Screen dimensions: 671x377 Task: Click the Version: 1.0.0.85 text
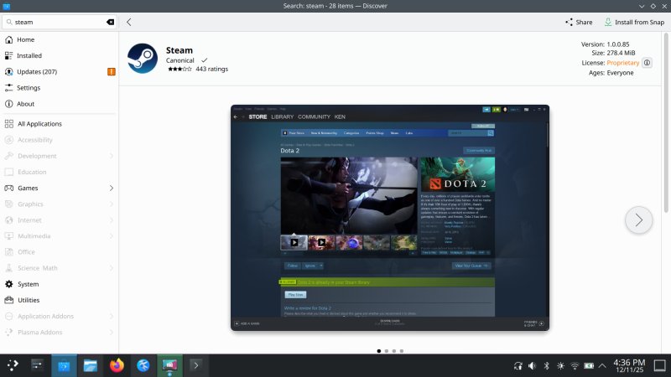pyautogui.click(x=605, y=44)
